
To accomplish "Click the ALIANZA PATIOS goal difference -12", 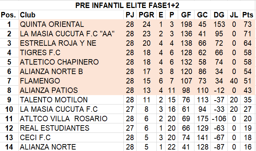I will 219,90.
